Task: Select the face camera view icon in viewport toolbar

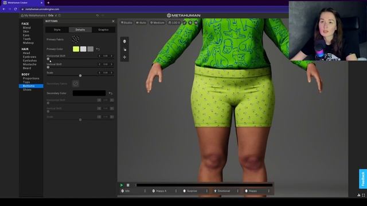Action: [x=124, y=41]
